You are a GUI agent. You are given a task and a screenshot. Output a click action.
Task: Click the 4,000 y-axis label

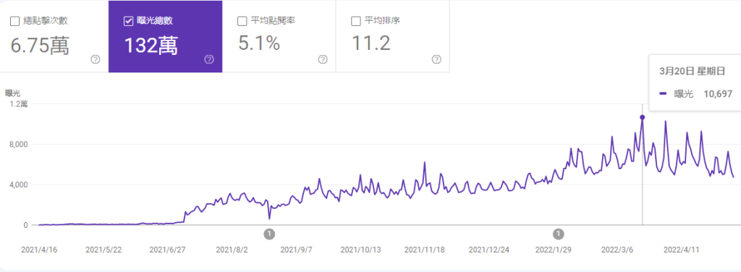[x=19, y=184]
